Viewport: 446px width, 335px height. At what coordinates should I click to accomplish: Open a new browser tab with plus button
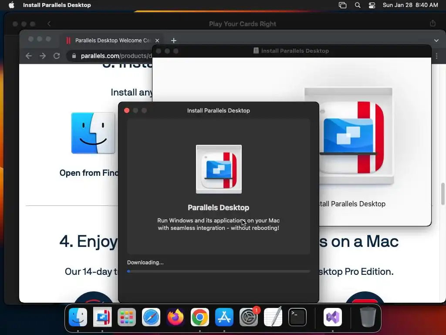coord(173,41)
